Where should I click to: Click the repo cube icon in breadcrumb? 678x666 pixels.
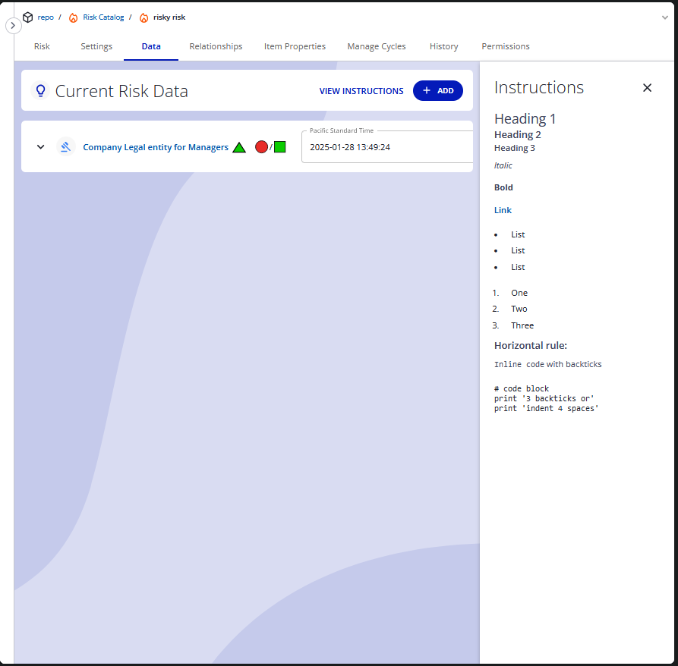[x=28, y=17]
